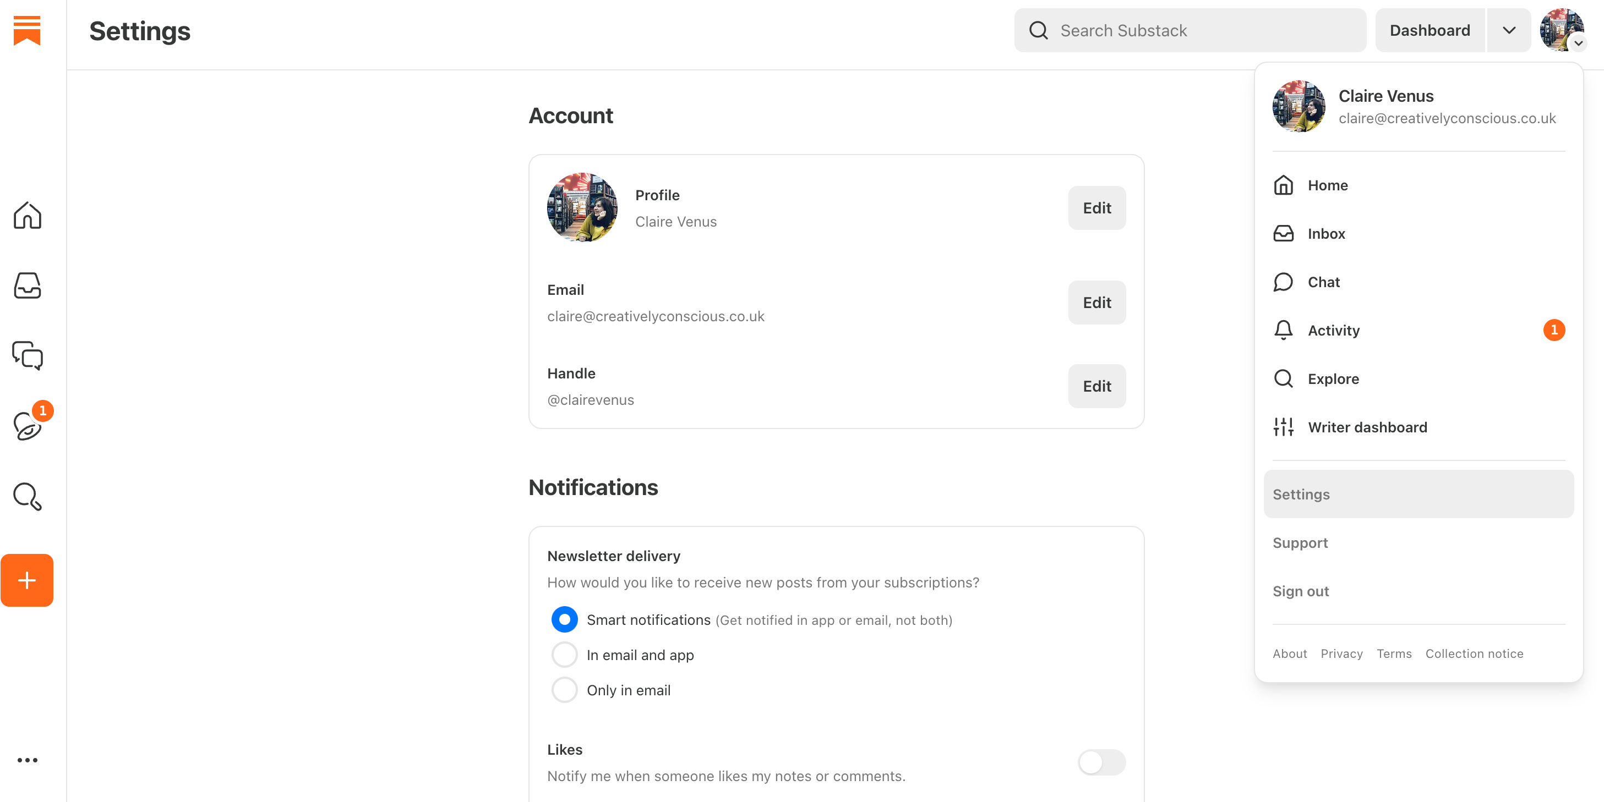Choose Only in email radio option
The height and width of the screenshot is (802, 1604).
click(x=564, y=690)
